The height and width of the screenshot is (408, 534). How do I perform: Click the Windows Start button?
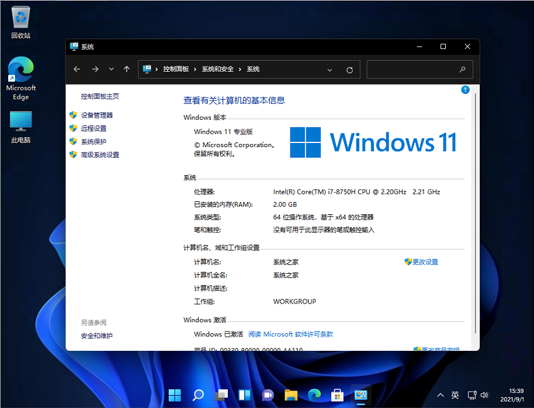click(x=175, y=395)
